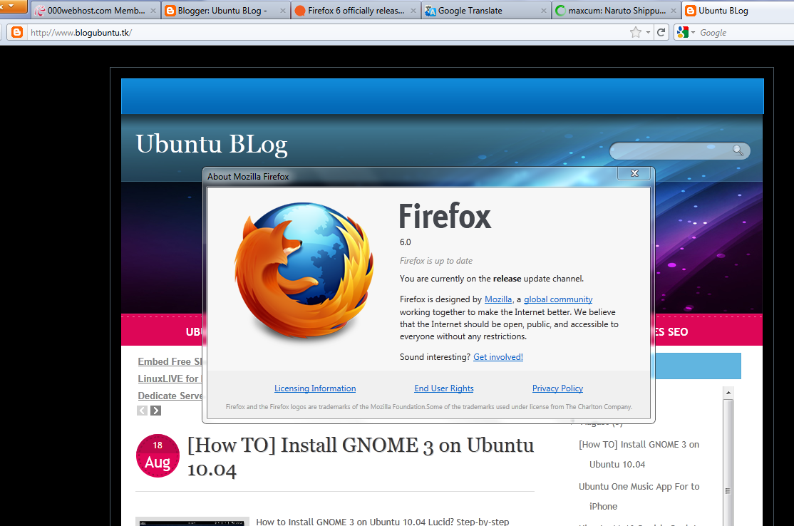This screenshot has height=526, width=794.
Task: Switch to the 000webhost.com Members tab
Action: click(x=96, y=11)
